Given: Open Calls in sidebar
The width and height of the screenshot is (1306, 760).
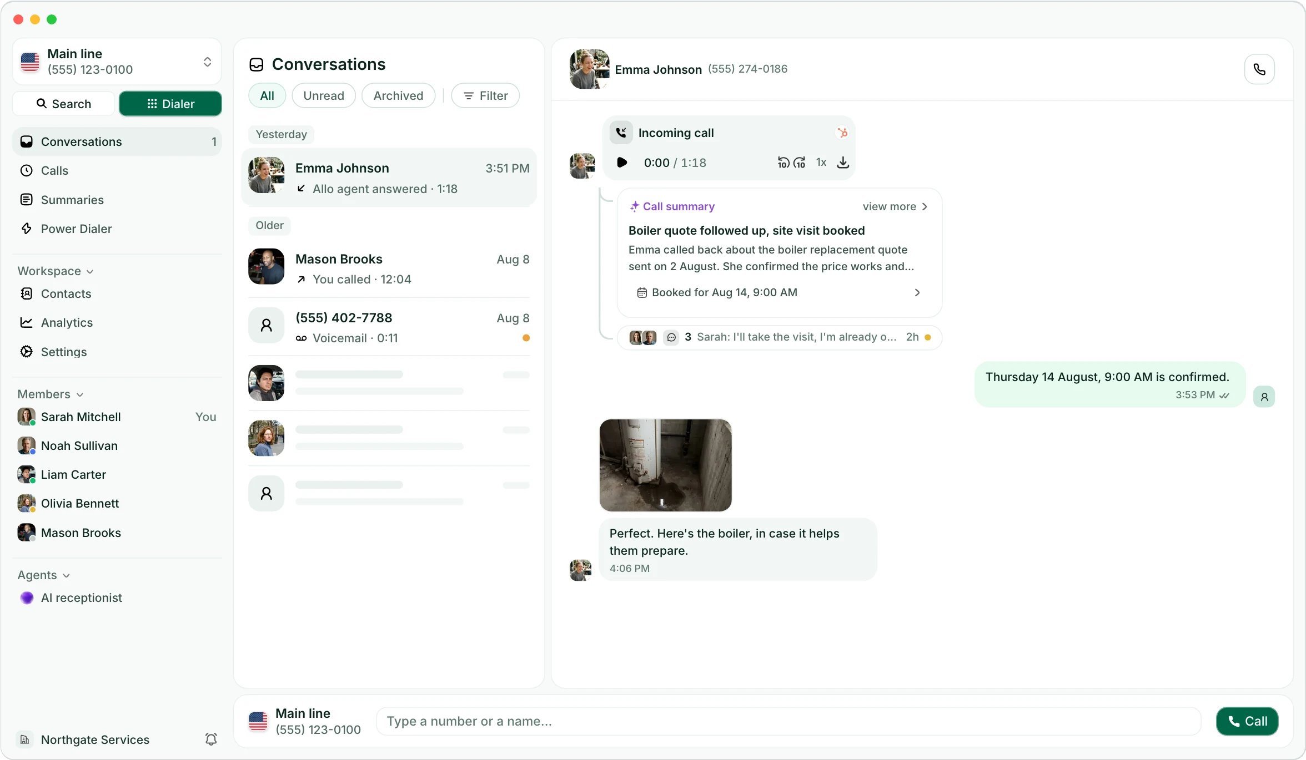Looking at the screenshot, I should 117,170.
